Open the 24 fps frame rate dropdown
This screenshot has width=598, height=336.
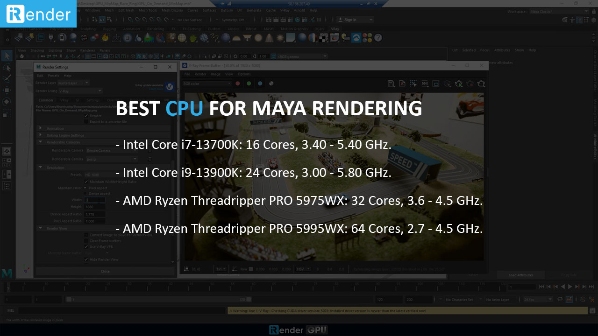click(538, 299)
